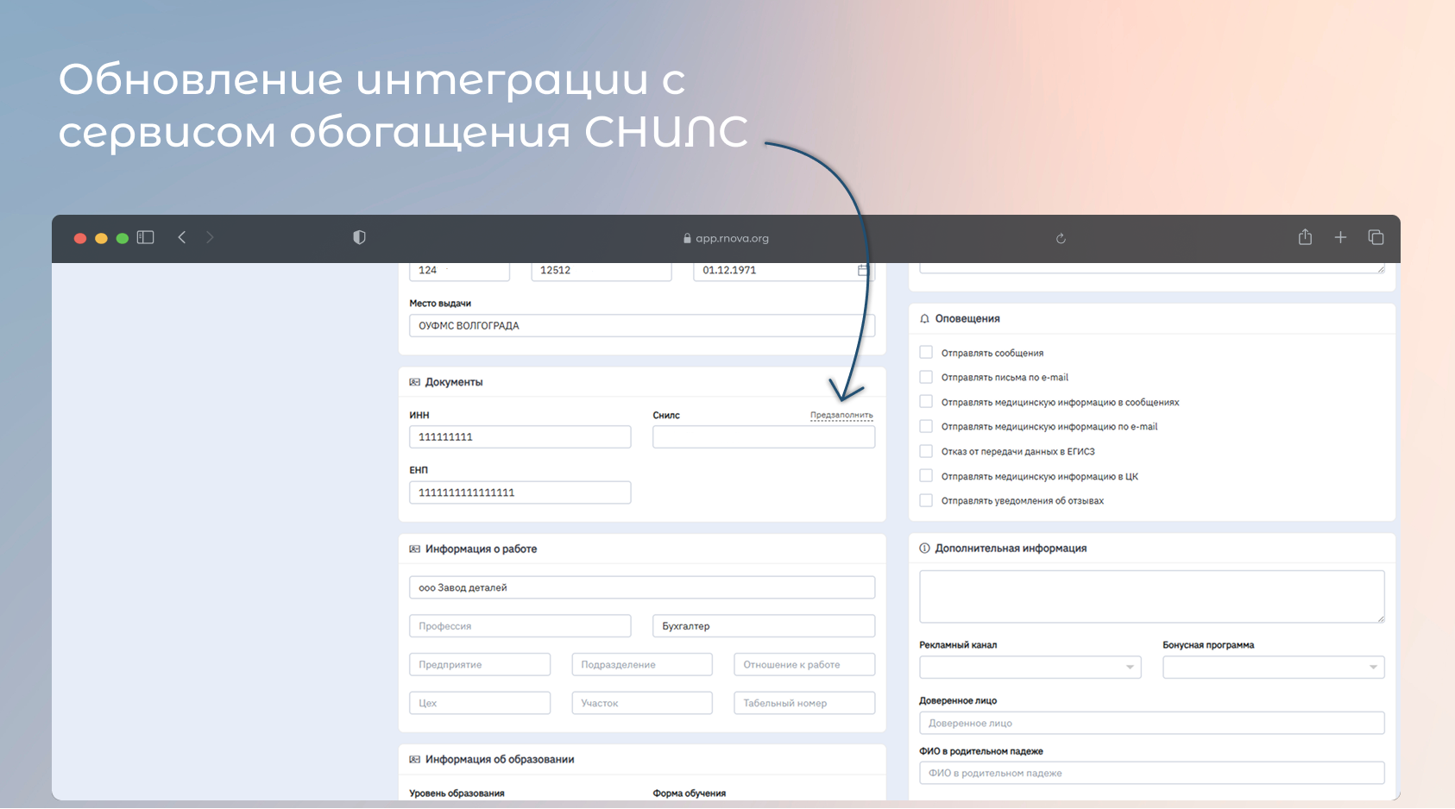
Task: Click the Снилс input field
Action: tap(763, 437)
